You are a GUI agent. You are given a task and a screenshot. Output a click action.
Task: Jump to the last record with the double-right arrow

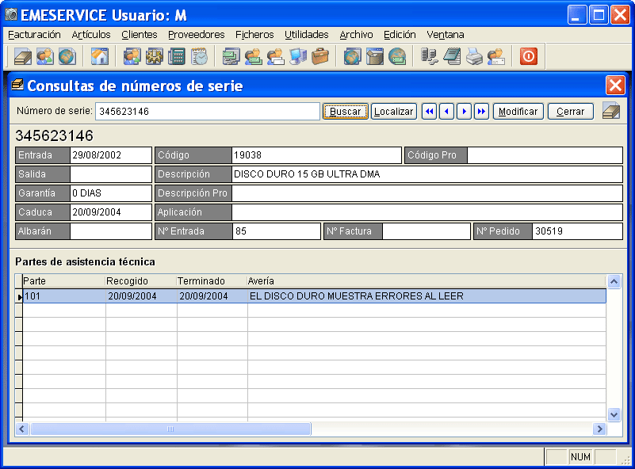pyautogui.click(x=481, y=111)
